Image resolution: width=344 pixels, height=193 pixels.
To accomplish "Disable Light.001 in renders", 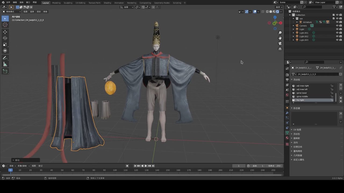I will (x=341, y=33).
